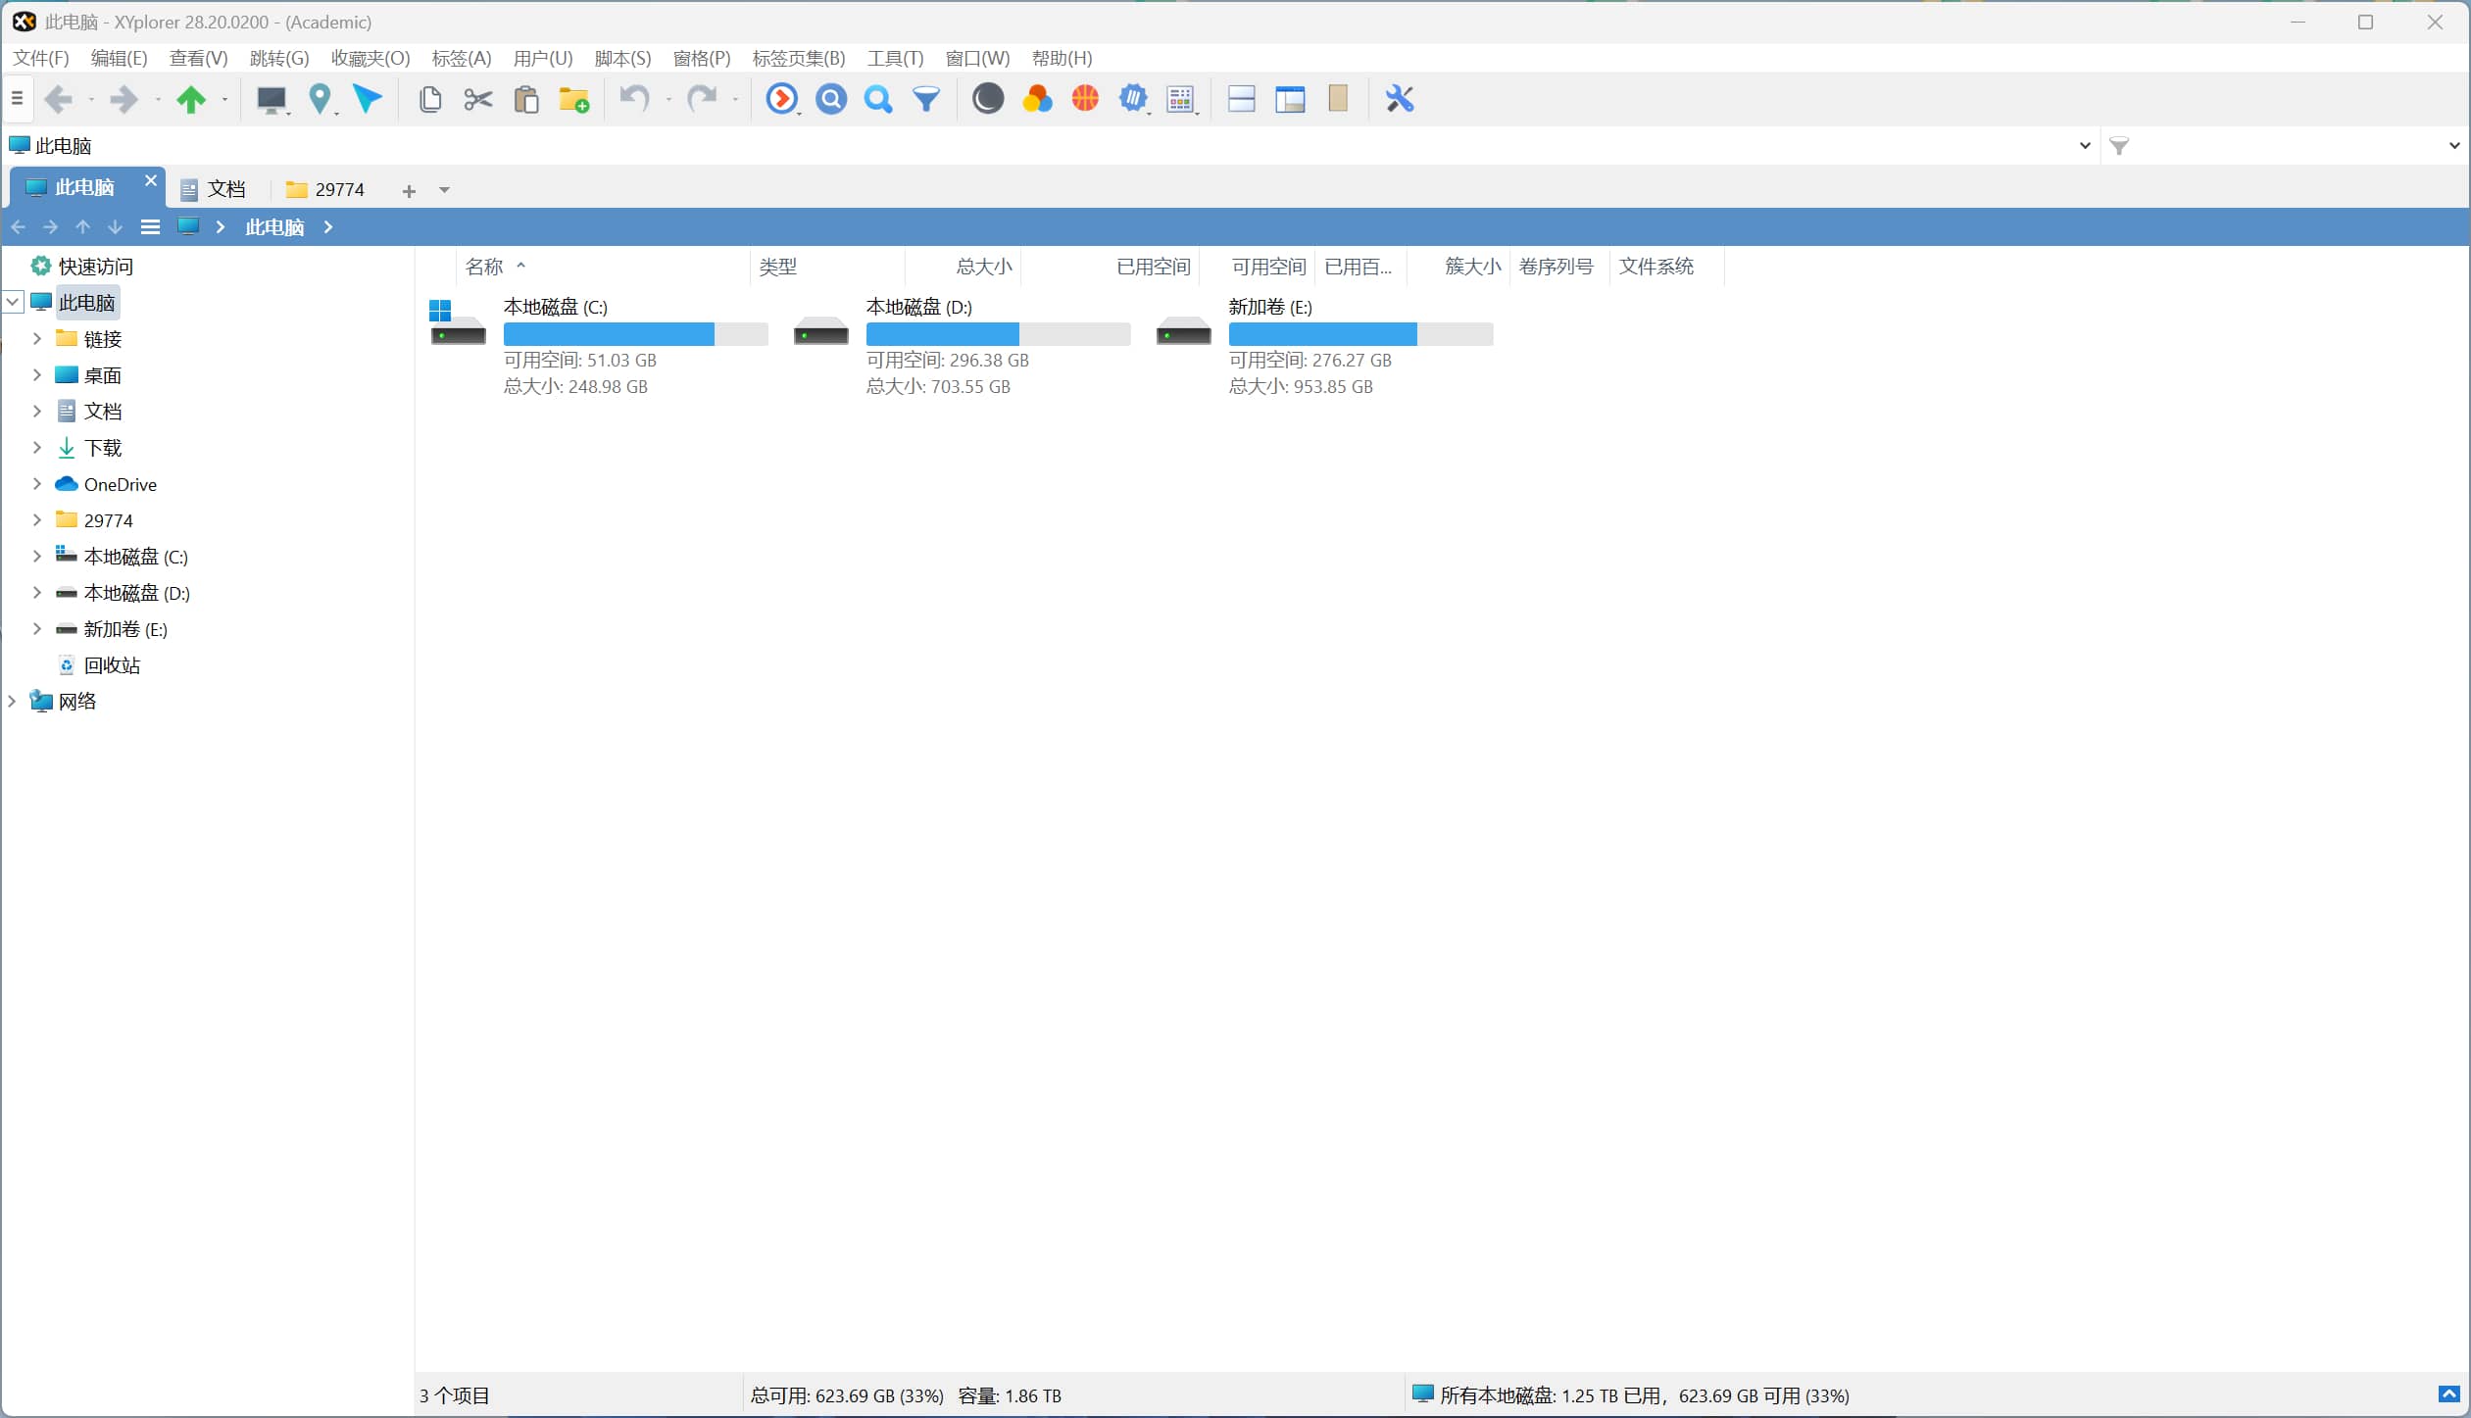Click the blue funnel Visual Filter toolbar icon

tap(926, 99)
